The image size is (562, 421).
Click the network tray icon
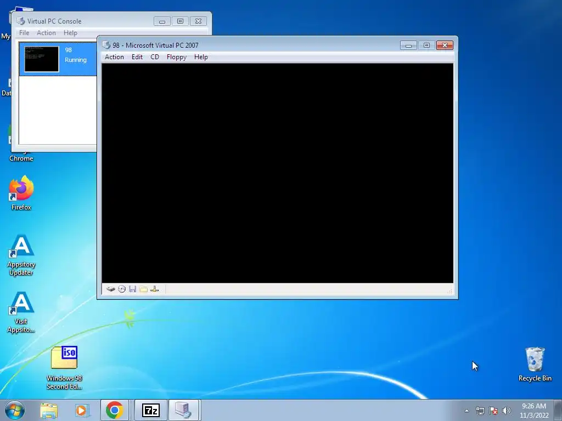coord(480,411)
